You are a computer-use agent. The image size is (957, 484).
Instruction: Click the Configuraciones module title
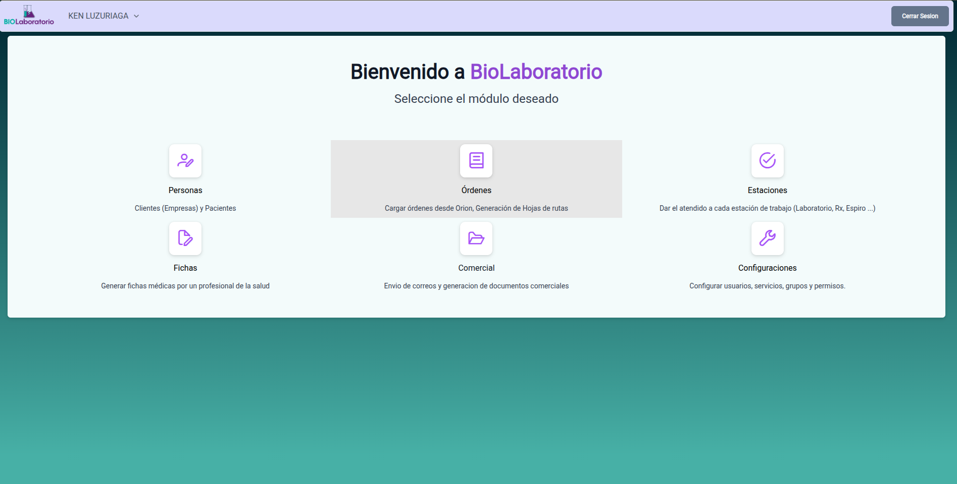[767, 268]
